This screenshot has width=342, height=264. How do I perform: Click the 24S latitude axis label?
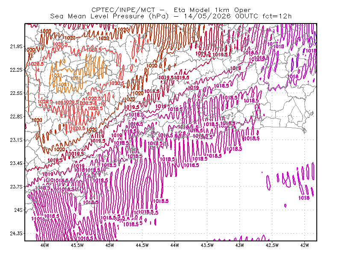18,210
